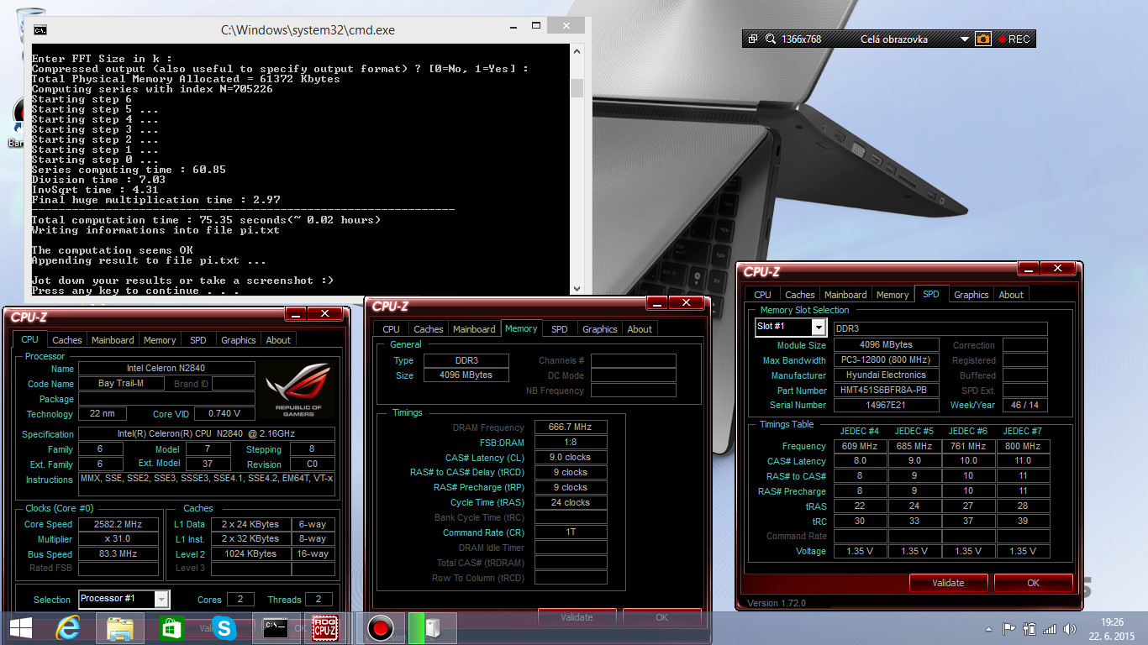Start recording with the REC button

(x=1014, y=39)
